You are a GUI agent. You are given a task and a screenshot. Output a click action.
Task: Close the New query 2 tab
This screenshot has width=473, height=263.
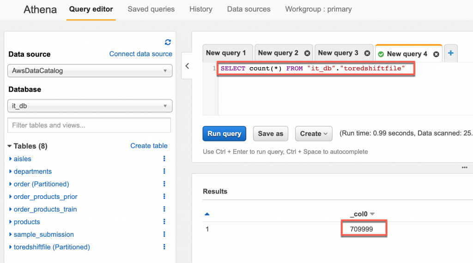[x=307, y=53]
